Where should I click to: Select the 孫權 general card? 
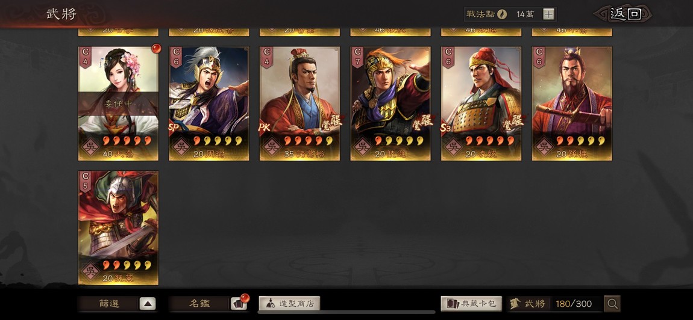(572, 103)
